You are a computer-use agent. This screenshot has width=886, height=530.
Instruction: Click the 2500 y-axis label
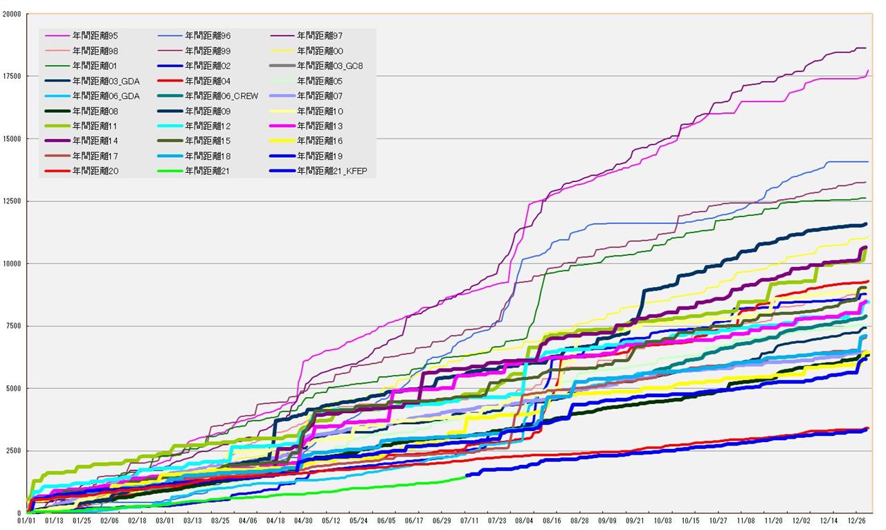pos(13,450)
